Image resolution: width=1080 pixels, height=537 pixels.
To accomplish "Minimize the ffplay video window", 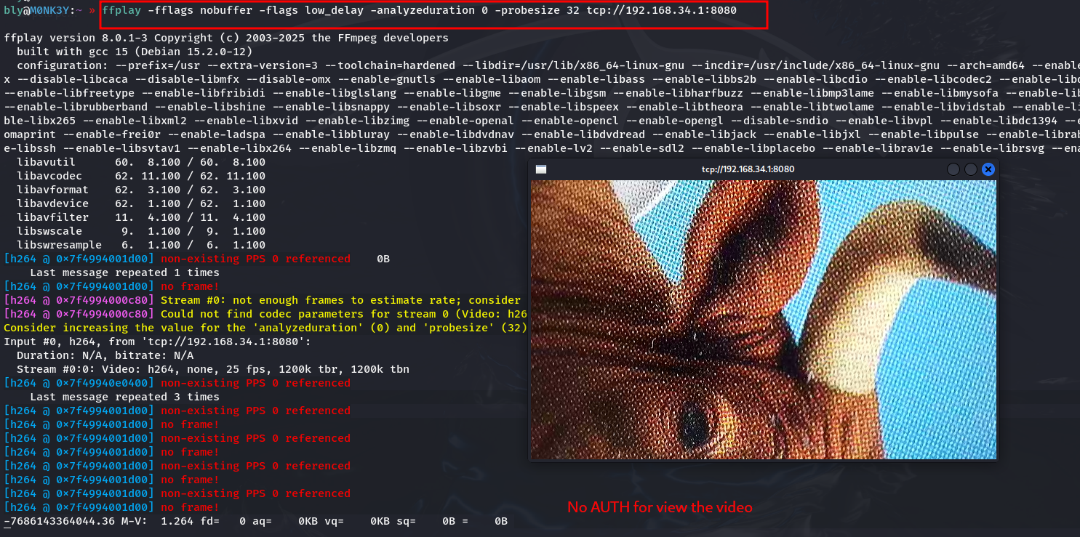I will click(x=953, y=169).
